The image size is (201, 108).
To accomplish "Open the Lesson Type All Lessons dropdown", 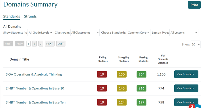I will pyautogui.click(x=184, y=32).
